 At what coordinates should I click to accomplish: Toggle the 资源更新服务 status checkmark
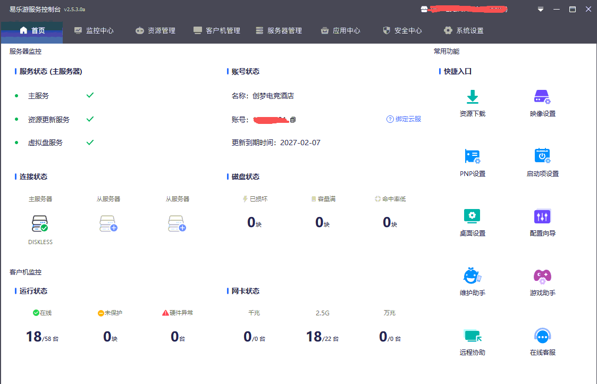[x=89, y=119]
